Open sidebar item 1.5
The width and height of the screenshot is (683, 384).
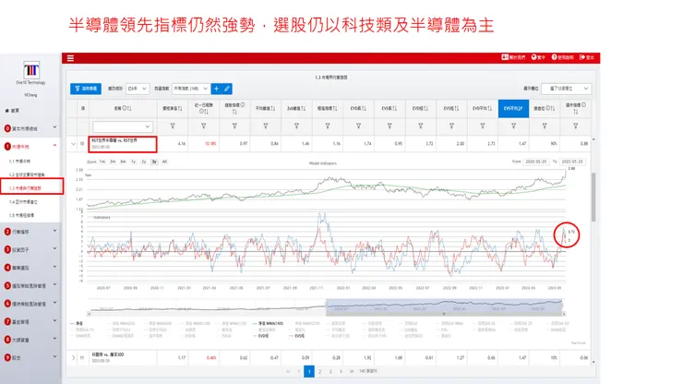pos(21,215)
